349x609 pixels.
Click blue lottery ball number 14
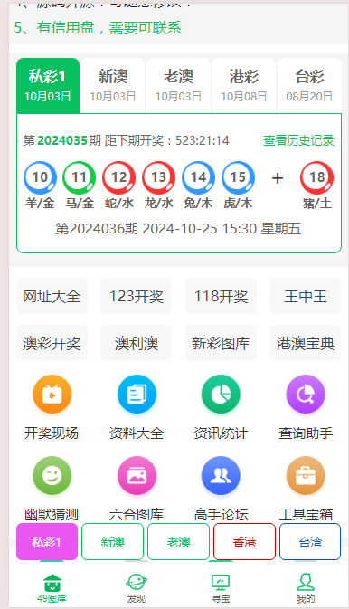coord(198,177)
